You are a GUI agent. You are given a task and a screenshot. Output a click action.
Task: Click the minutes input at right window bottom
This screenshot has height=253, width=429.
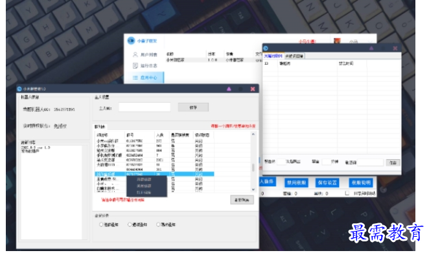(x=326, y=162)
